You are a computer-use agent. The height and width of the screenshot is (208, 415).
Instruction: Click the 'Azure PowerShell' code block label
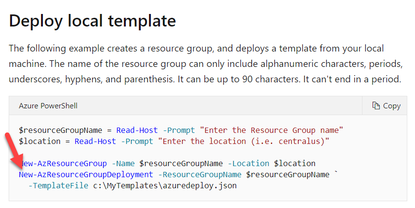[x=48, y=106]
